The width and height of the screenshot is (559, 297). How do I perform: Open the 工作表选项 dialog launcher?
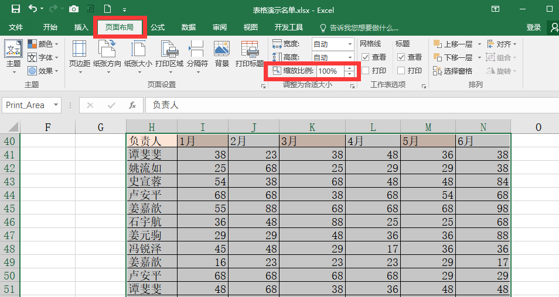click(424, 86)
